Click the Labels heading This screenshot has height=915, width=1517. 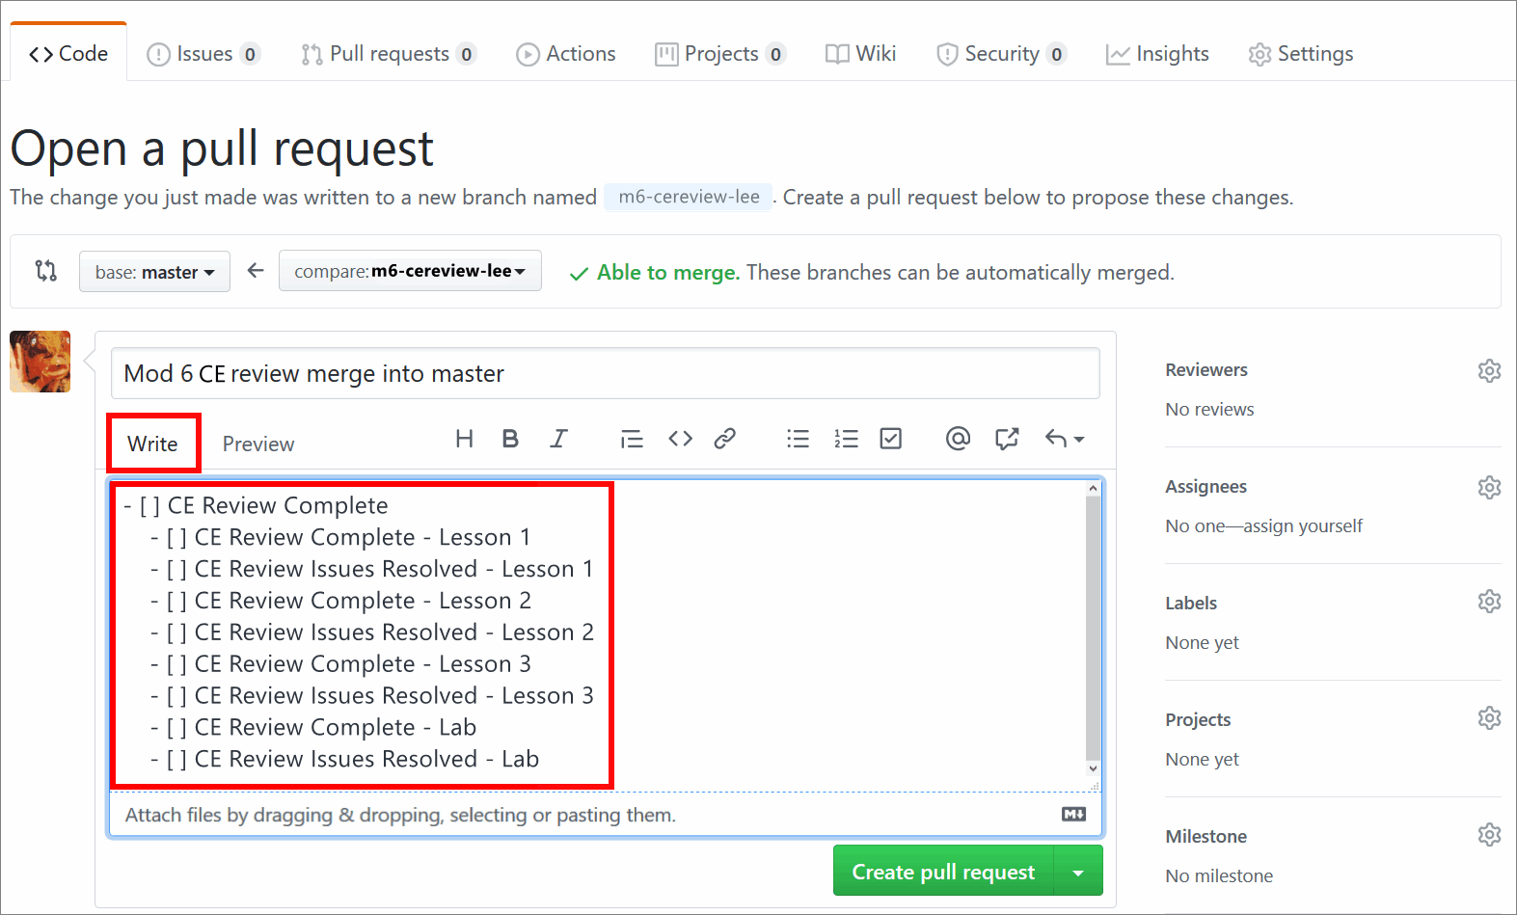coord(1191,604)
